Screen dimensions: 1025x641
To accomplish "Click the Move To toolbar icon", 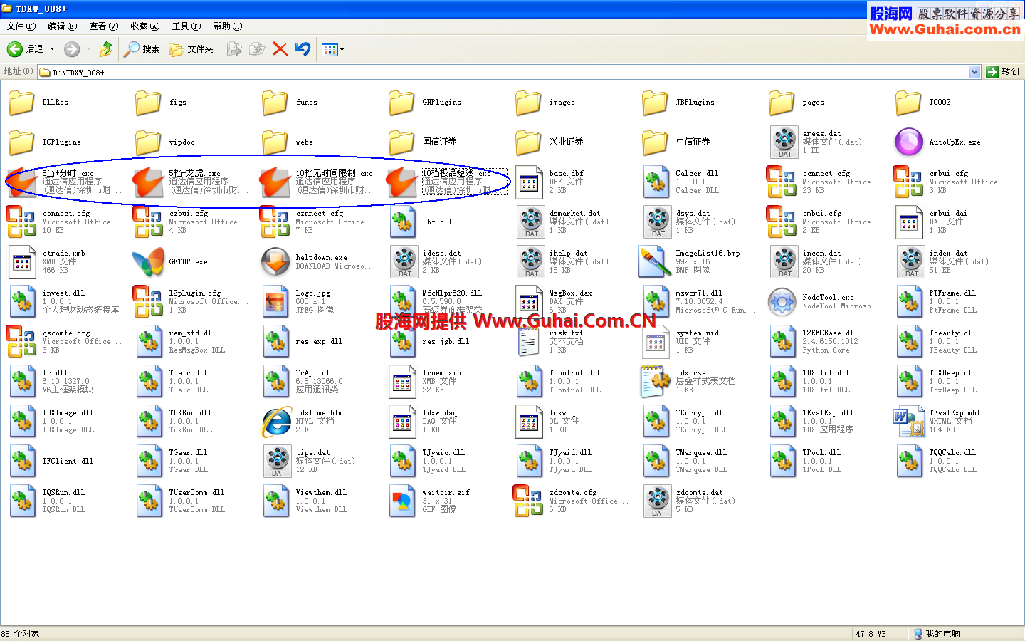I will pyautogui.click(x=234, y=49).
